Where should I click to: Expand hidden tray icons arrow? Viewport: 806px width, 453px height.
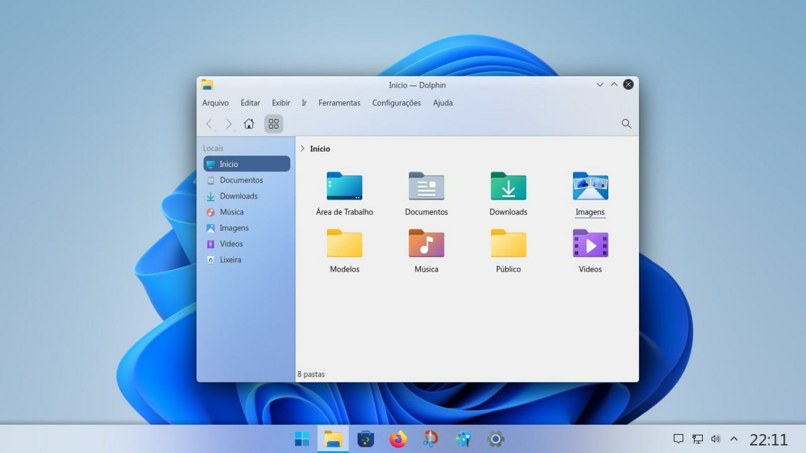[x=734, y=439]
